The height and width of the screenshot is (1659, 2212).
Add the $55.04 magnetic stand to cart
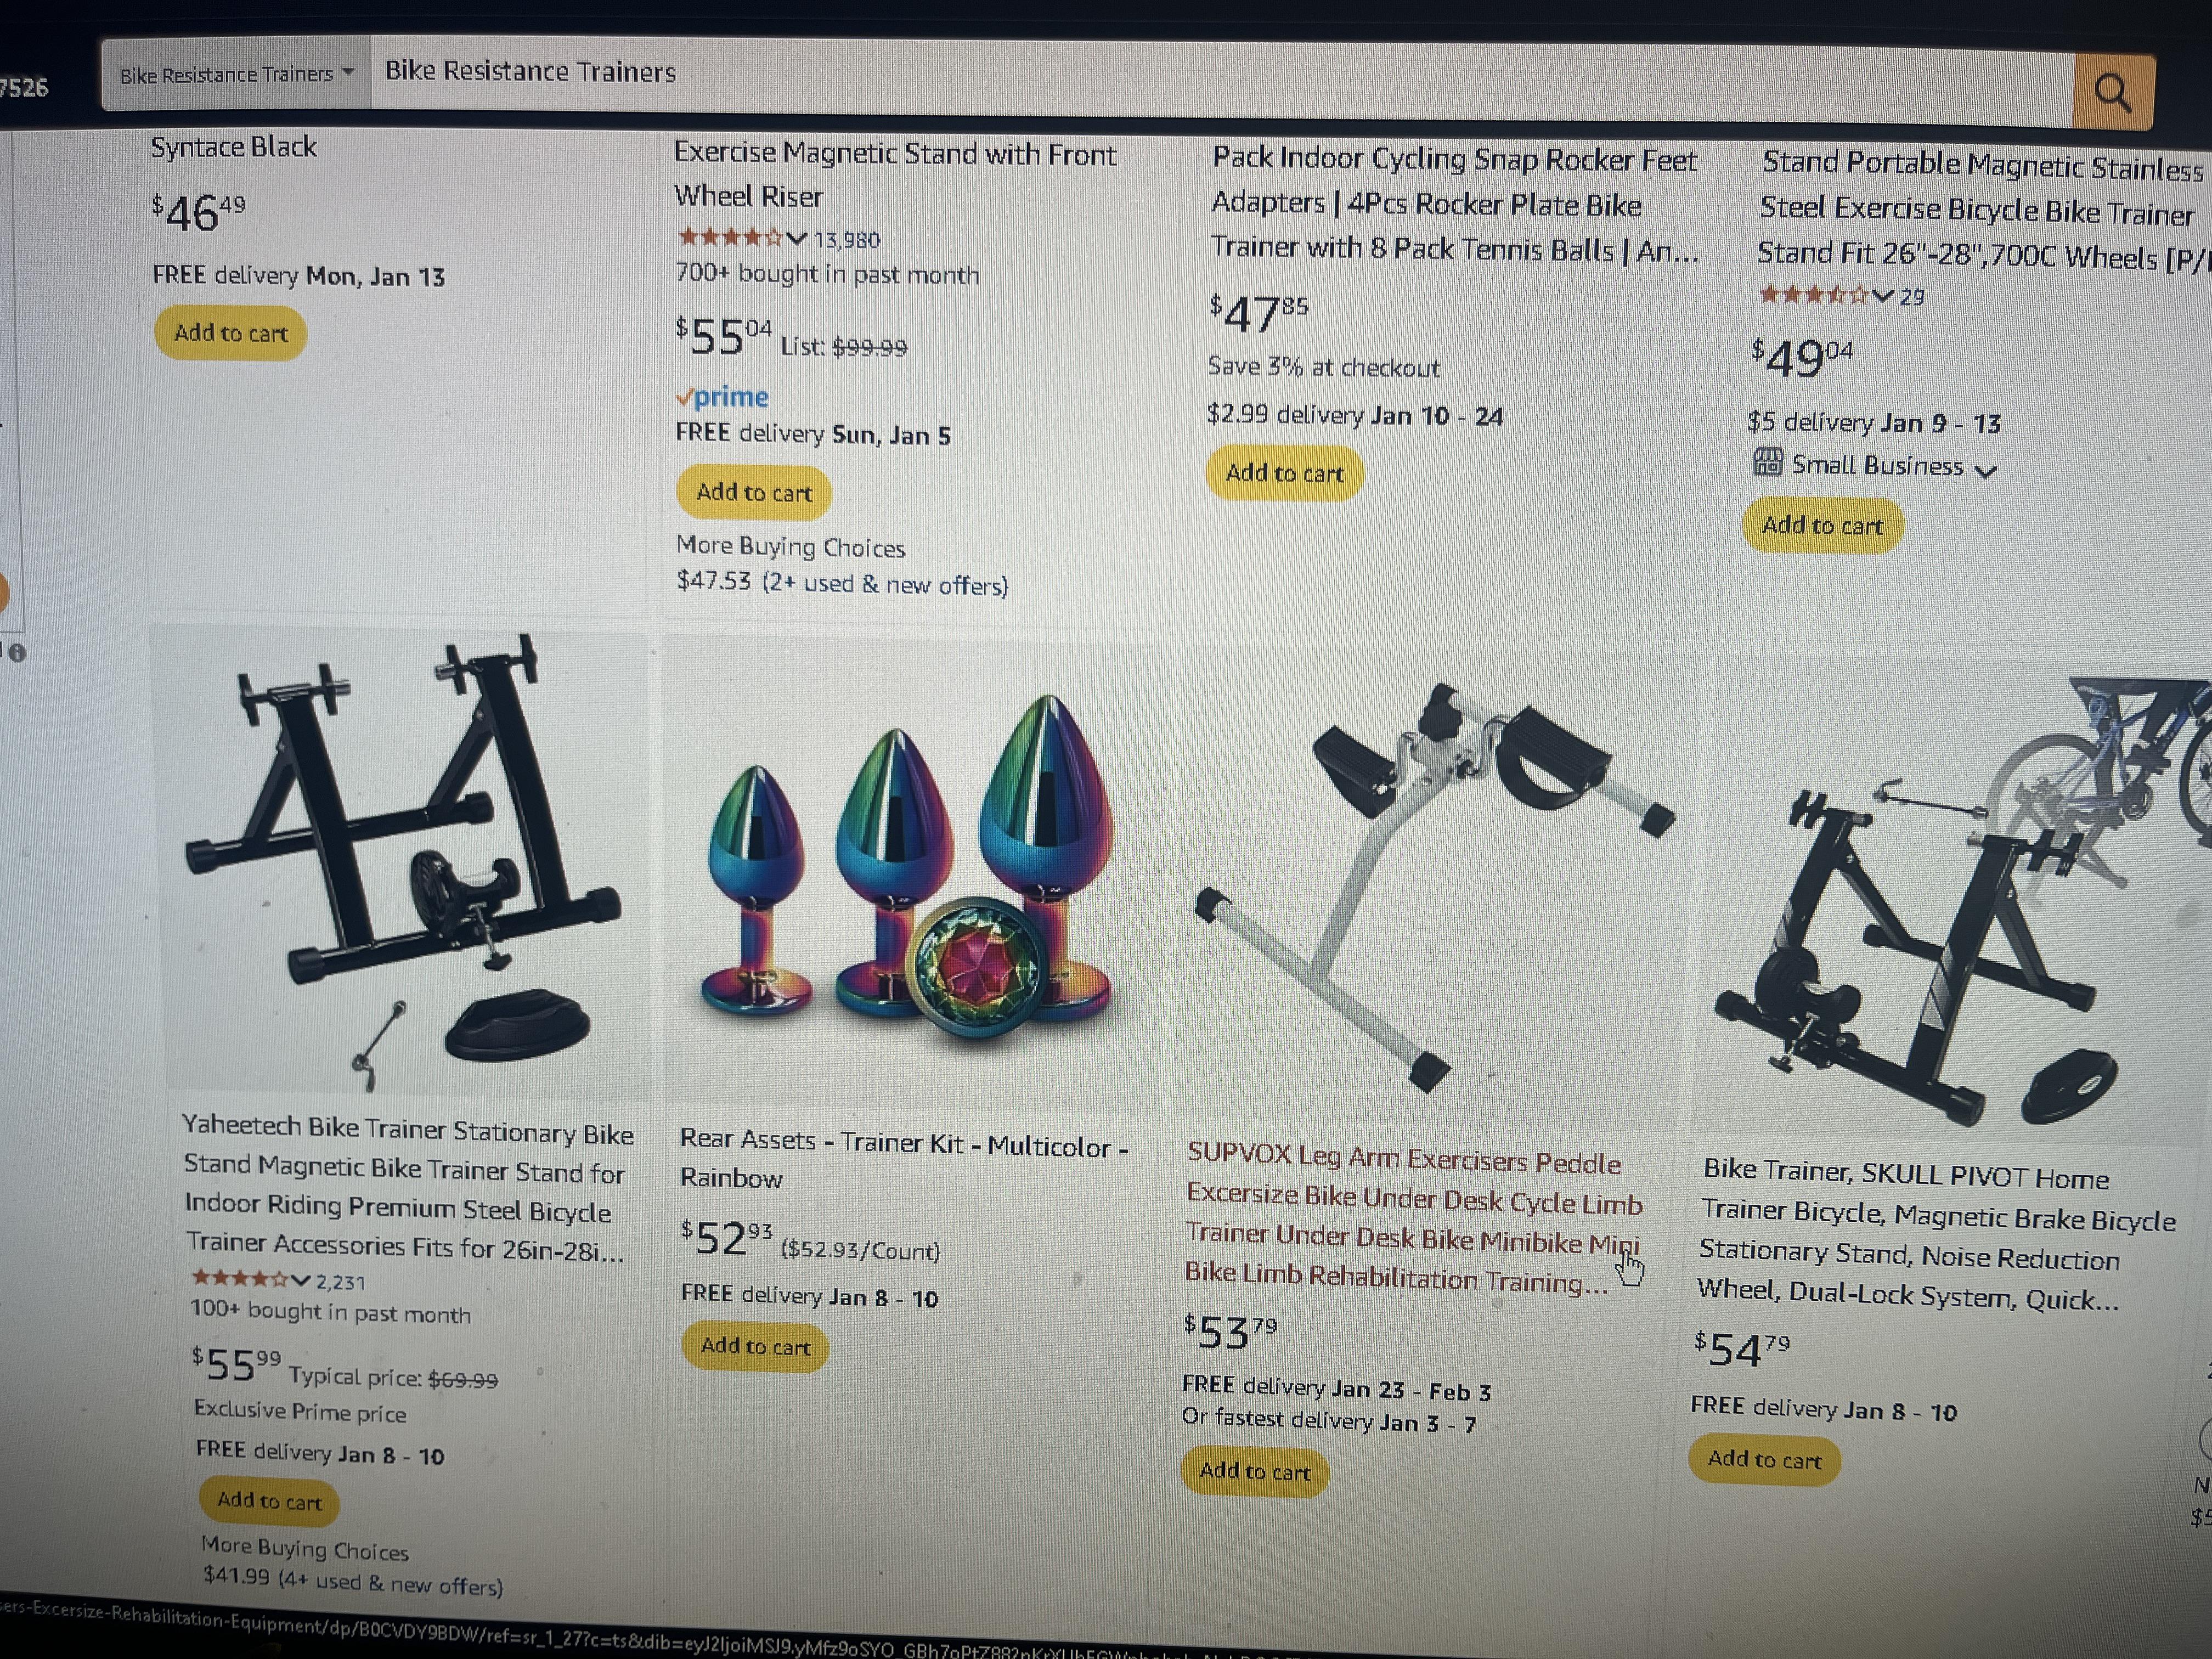click(x=754, y=492)
